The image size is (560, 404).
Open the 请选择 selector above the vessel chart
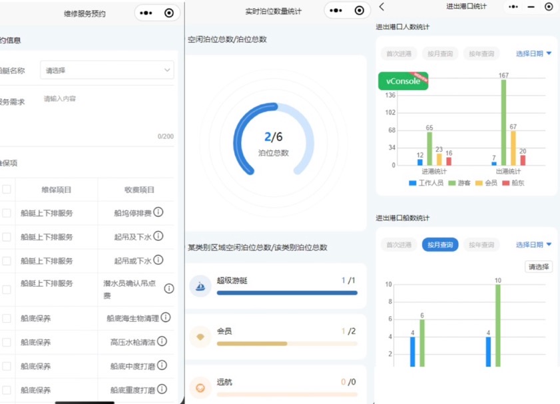coord(538,267)
